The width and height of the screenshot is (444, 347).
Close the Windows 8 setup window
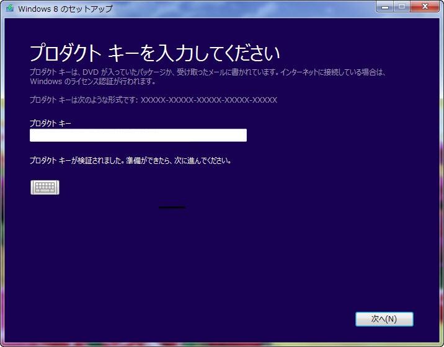(425, 6)
